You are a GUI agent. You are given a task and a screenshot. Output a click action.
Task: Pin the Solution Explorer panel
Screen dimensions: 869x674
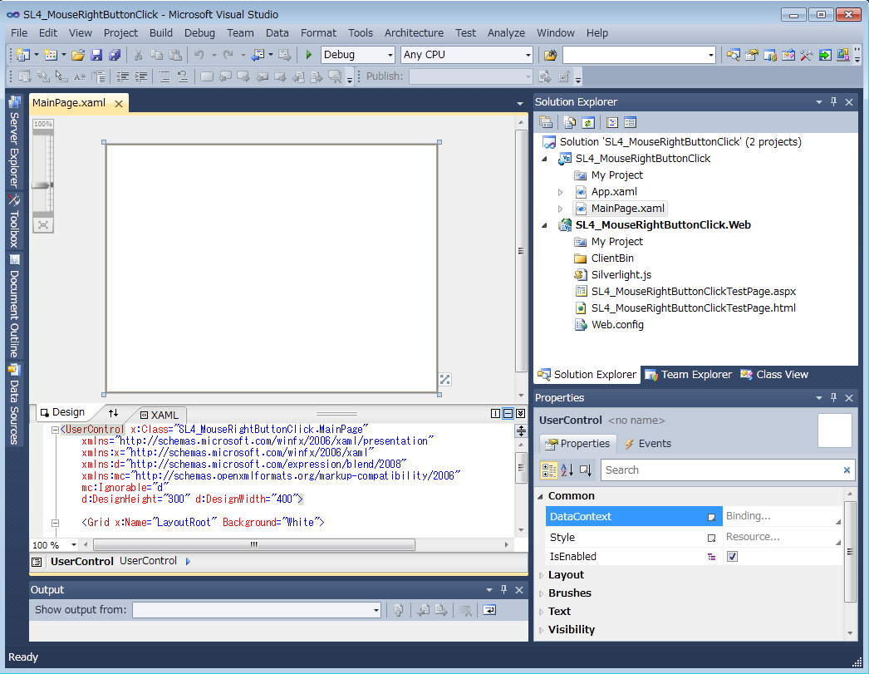click(x=833, y=102)
